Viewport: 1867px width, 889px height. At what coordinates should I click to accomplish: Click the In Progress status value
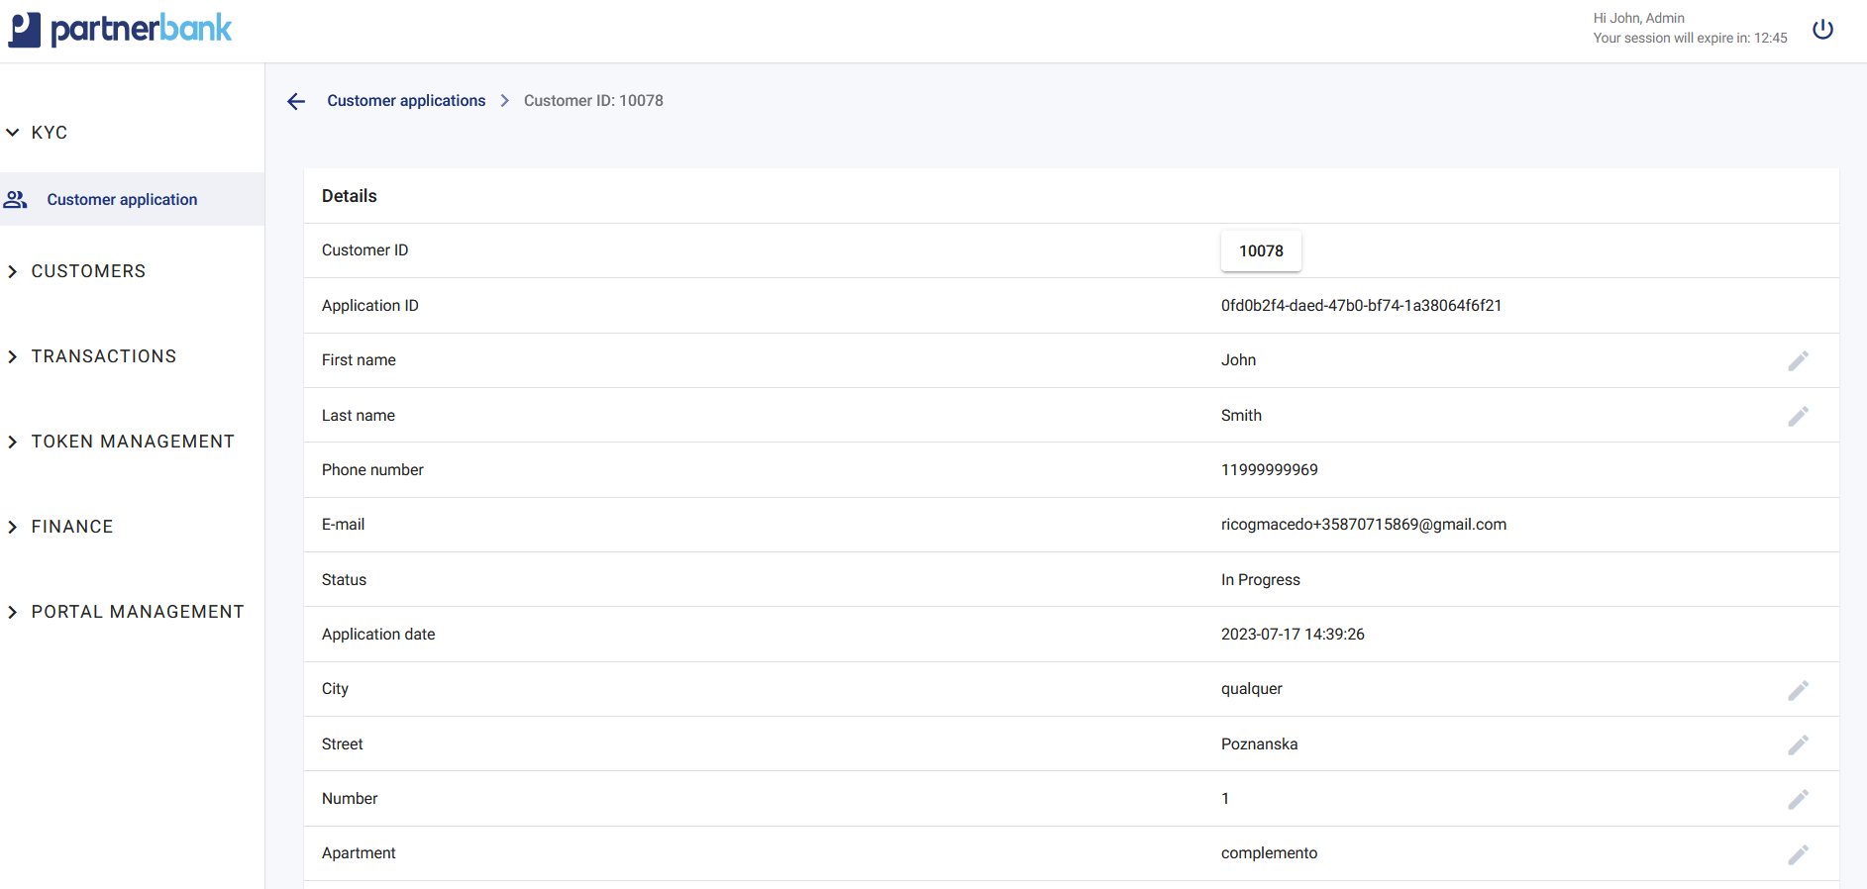pos(1260,580)
